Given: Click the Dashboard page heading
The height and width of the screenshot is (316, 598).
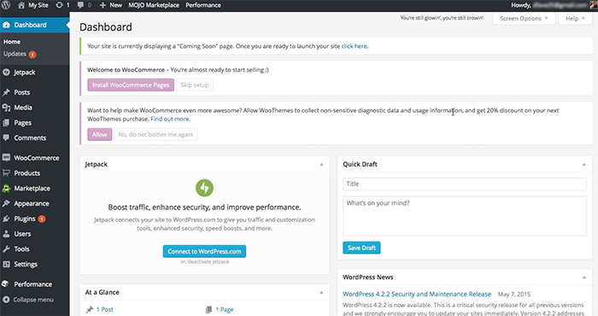Looking at the screenshot, I should (x=106, y=27).
